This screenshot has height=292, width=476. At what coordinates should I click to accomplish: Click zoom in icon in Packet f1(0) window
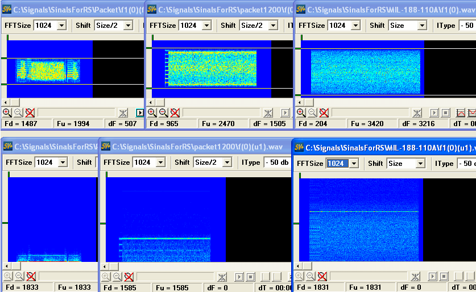[x=7, y=112]
